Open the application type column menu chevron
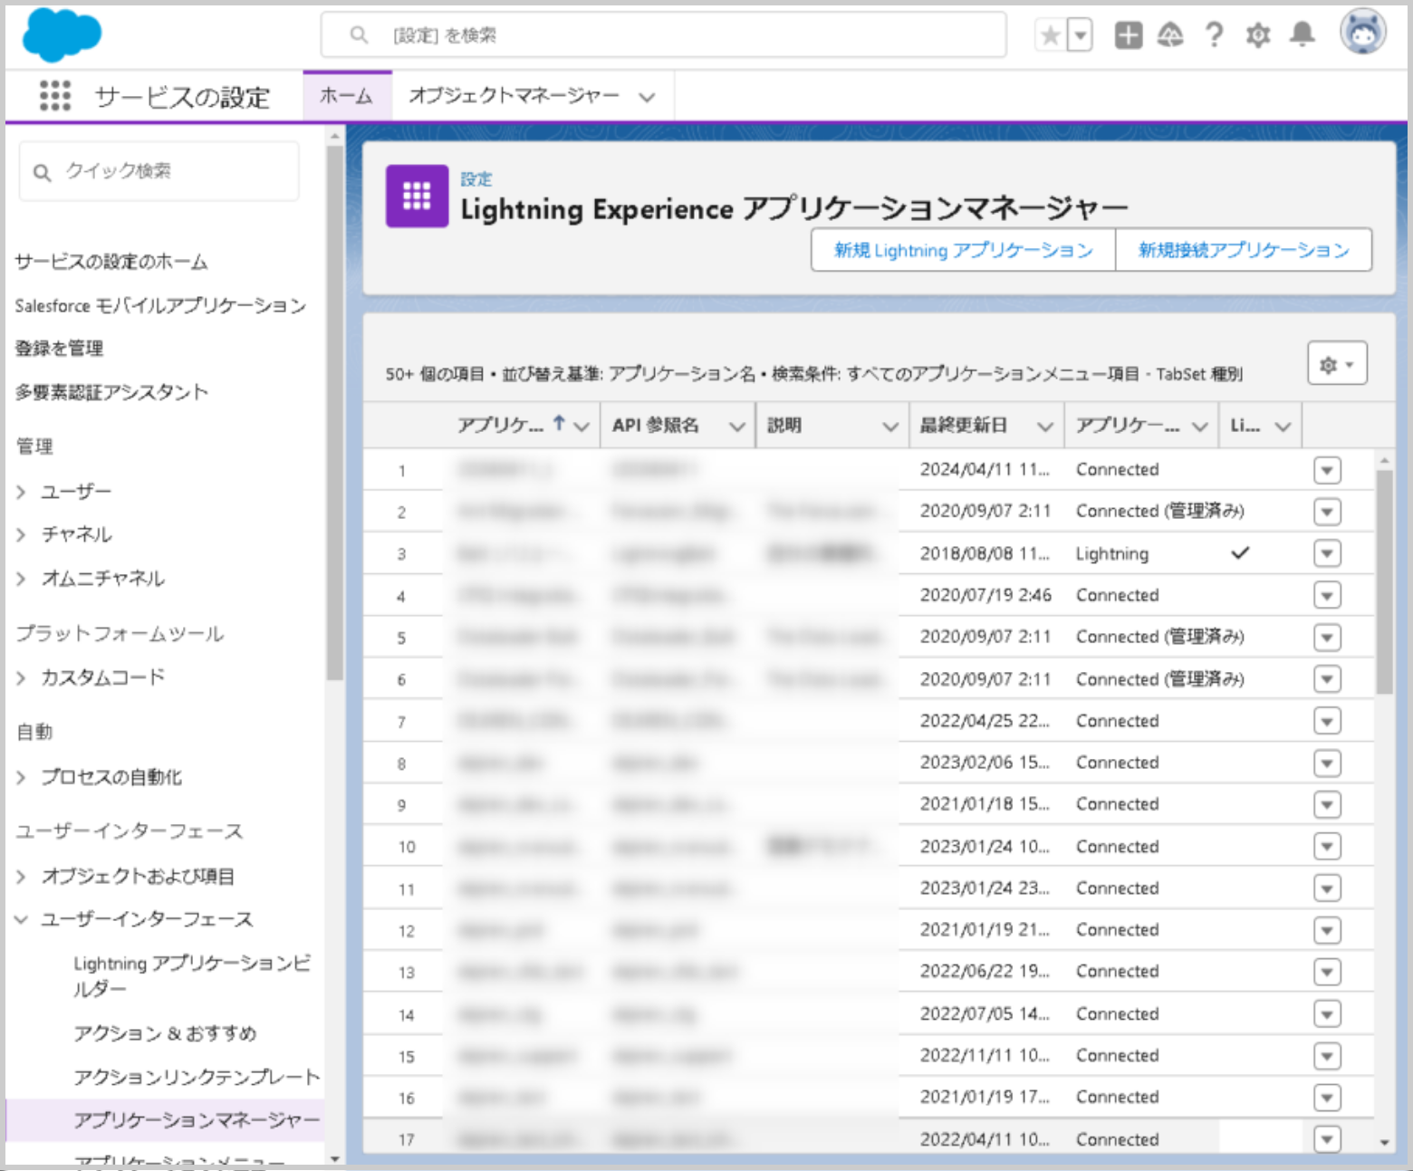The image size is (1413, 1171). (1200, 427)
